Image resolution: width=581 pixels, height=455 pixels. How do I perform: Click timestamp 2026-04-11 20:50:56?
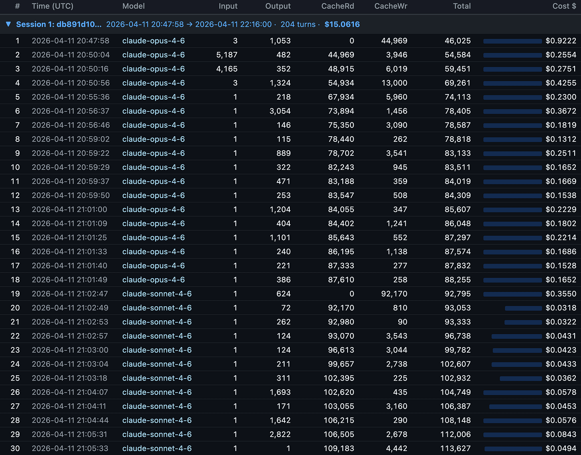click(70, 83)
